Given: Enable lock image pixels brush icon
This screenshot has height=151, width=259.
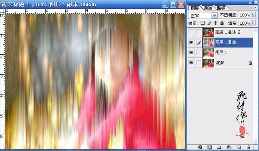Looking at the screenshot, I should pyautogui.click(x=209, y=23).
